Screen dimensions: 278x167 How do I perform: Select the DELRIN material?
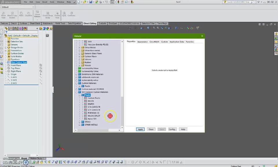pyautogui.click(x=91, y=104)
